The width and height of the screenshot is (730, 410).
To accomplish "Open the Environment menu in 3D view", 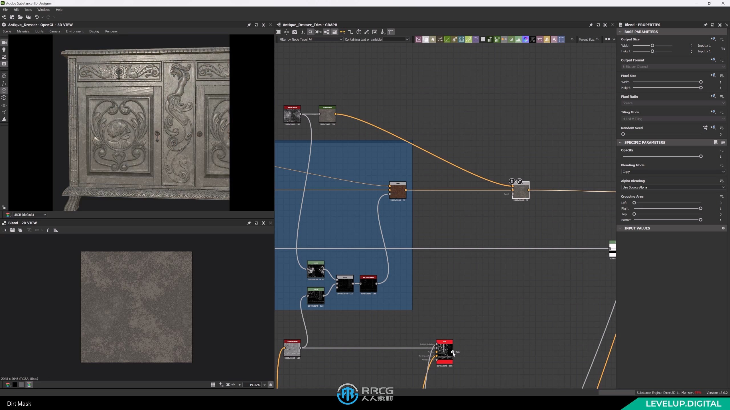I will tap(74, 31).
